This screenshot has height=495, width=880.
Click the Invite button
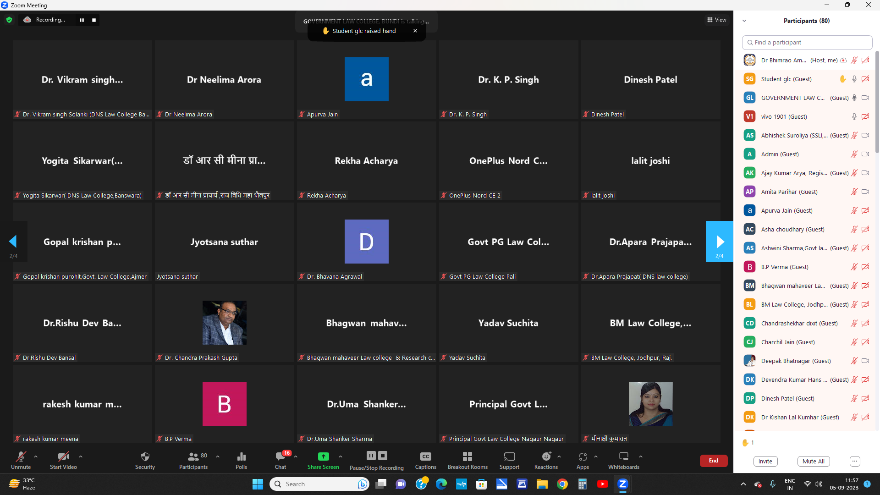[x=765, y=461]
